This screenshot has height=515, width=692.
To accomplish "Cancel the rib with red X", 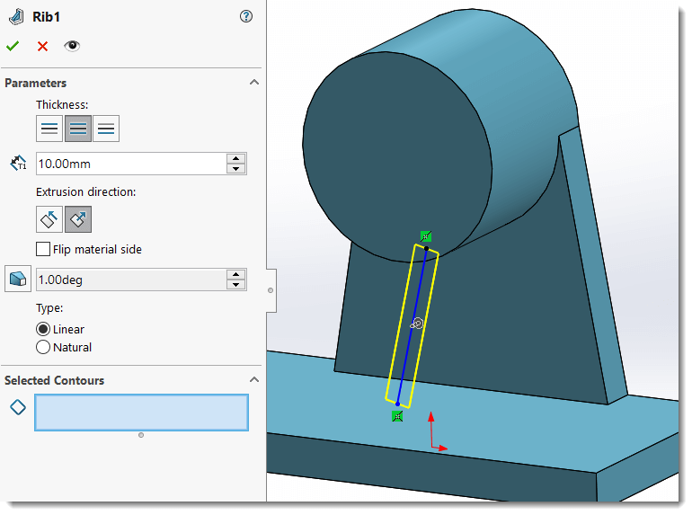I will [42, 47].
